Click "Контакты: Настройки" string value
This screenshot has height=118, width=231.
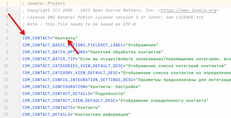114,87
